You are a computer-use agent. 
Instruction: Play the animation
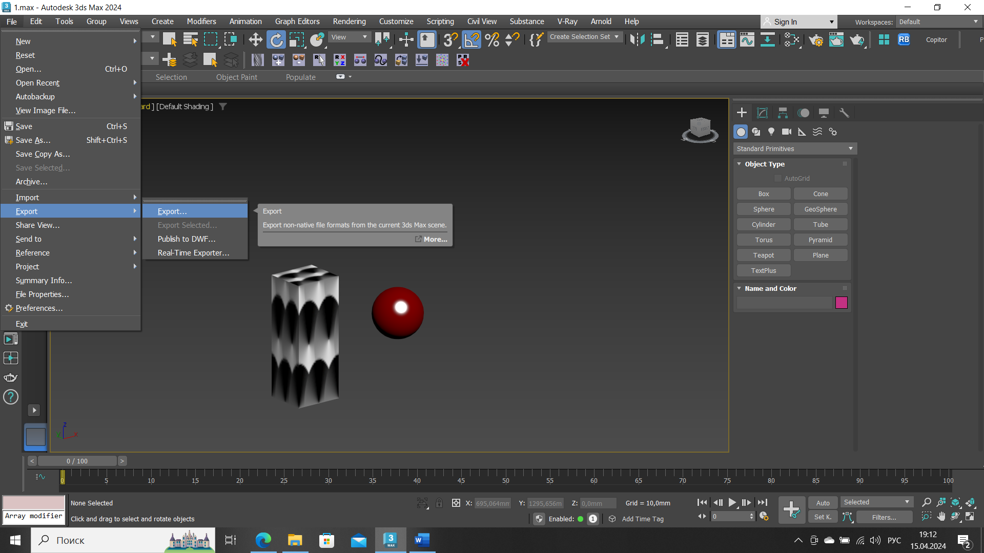732,503
